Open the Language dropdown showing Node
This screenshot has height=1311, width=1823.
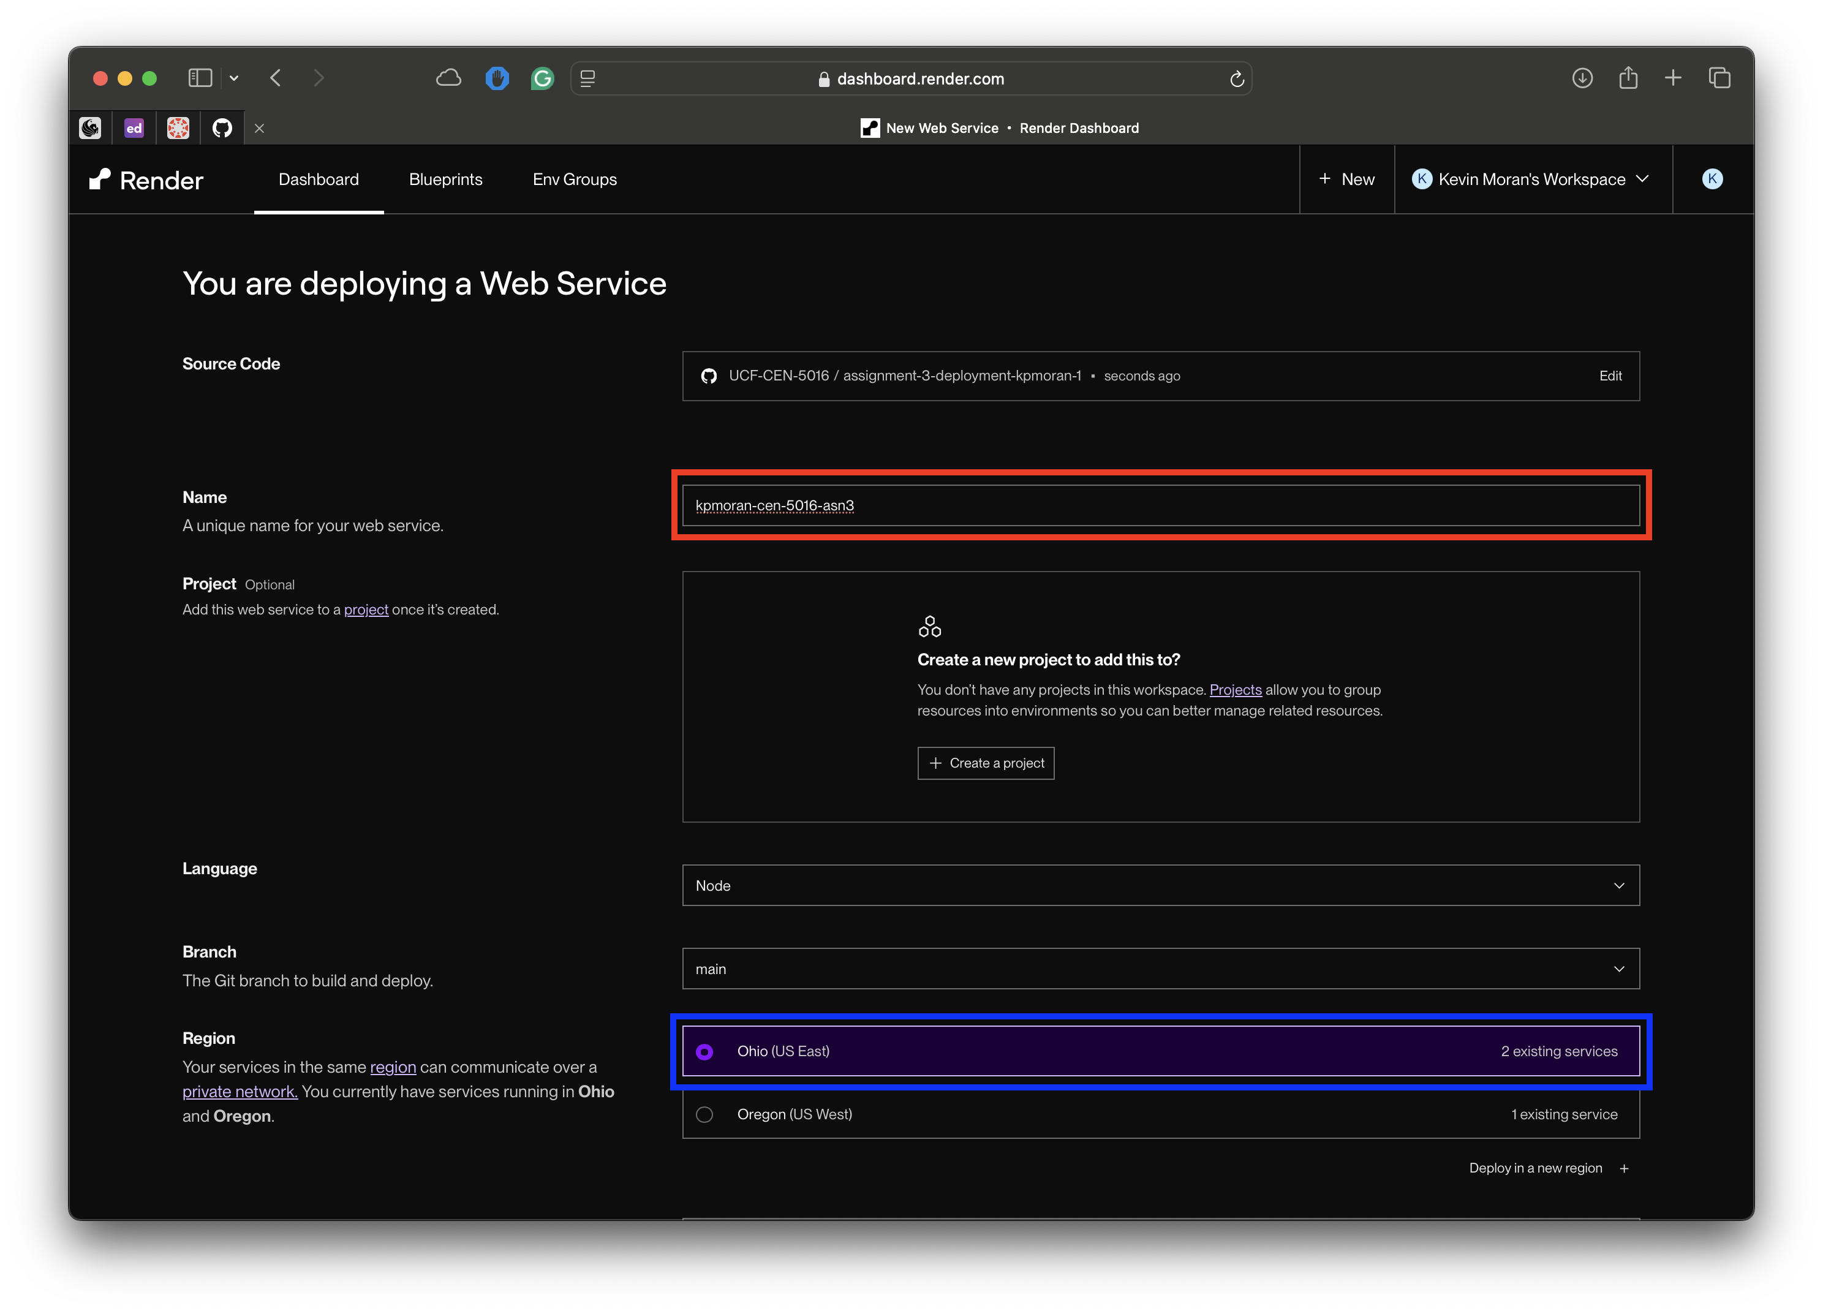[1161, 885]
